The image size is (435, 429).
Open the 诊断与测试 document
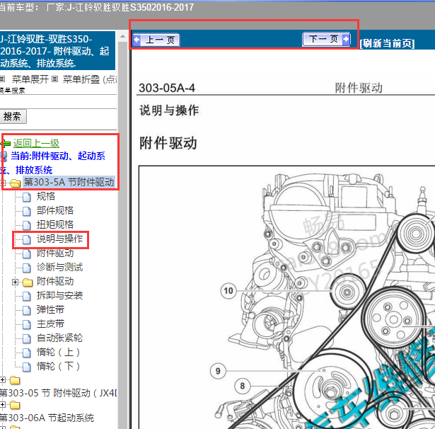point(60,267)
